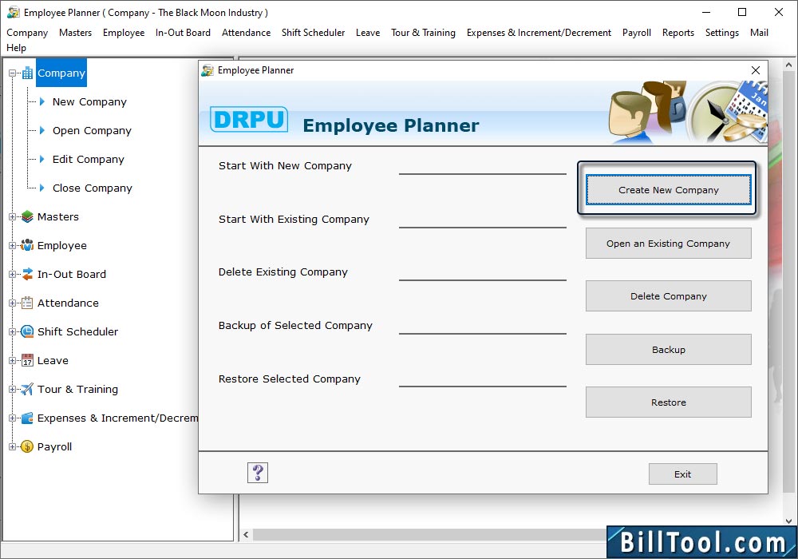Expand the Masters tree node
Image resolution: width=798 pixels, height=559 pixels.
(x=12, y=217)
